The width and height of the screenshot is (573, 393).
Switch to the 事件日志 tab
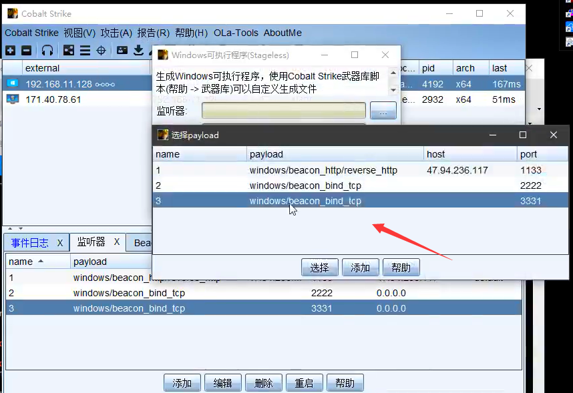click(x=29, y=243)
